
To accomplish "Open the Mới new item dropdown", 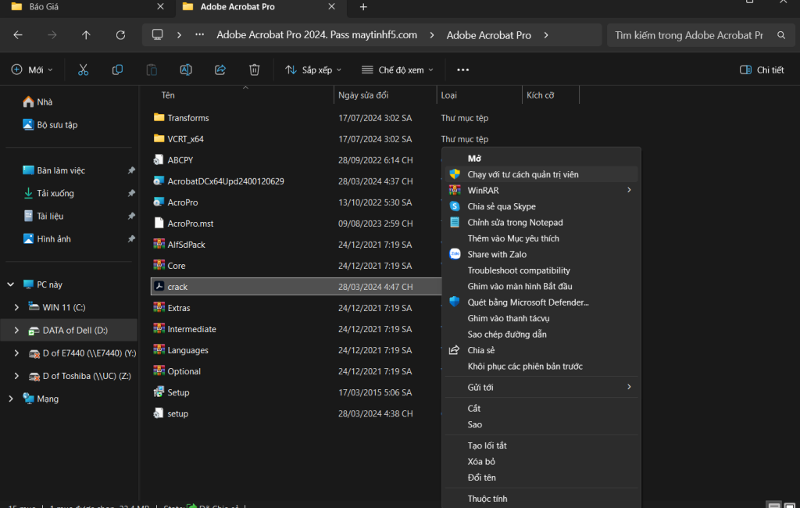I will [x=31, y=70].
